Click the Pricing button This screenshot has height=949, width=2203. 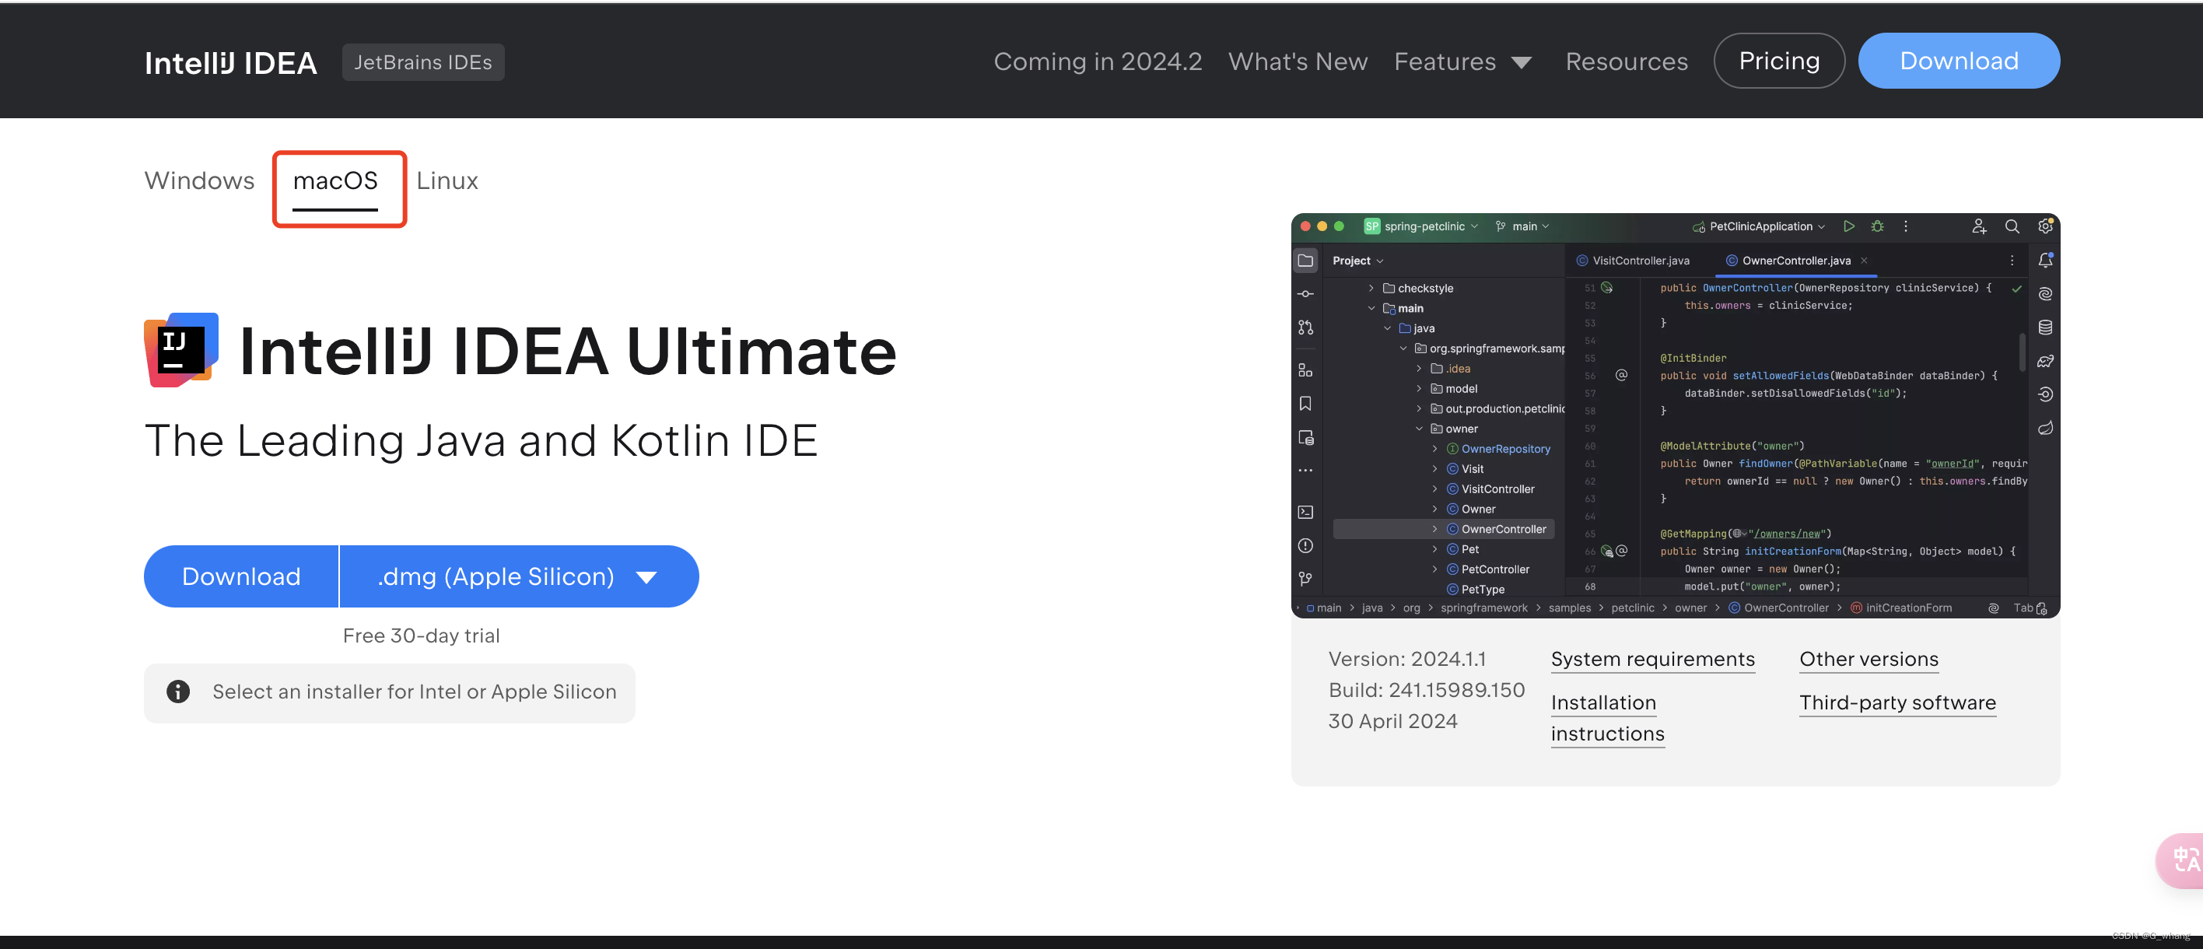(x=1779, y=61)
